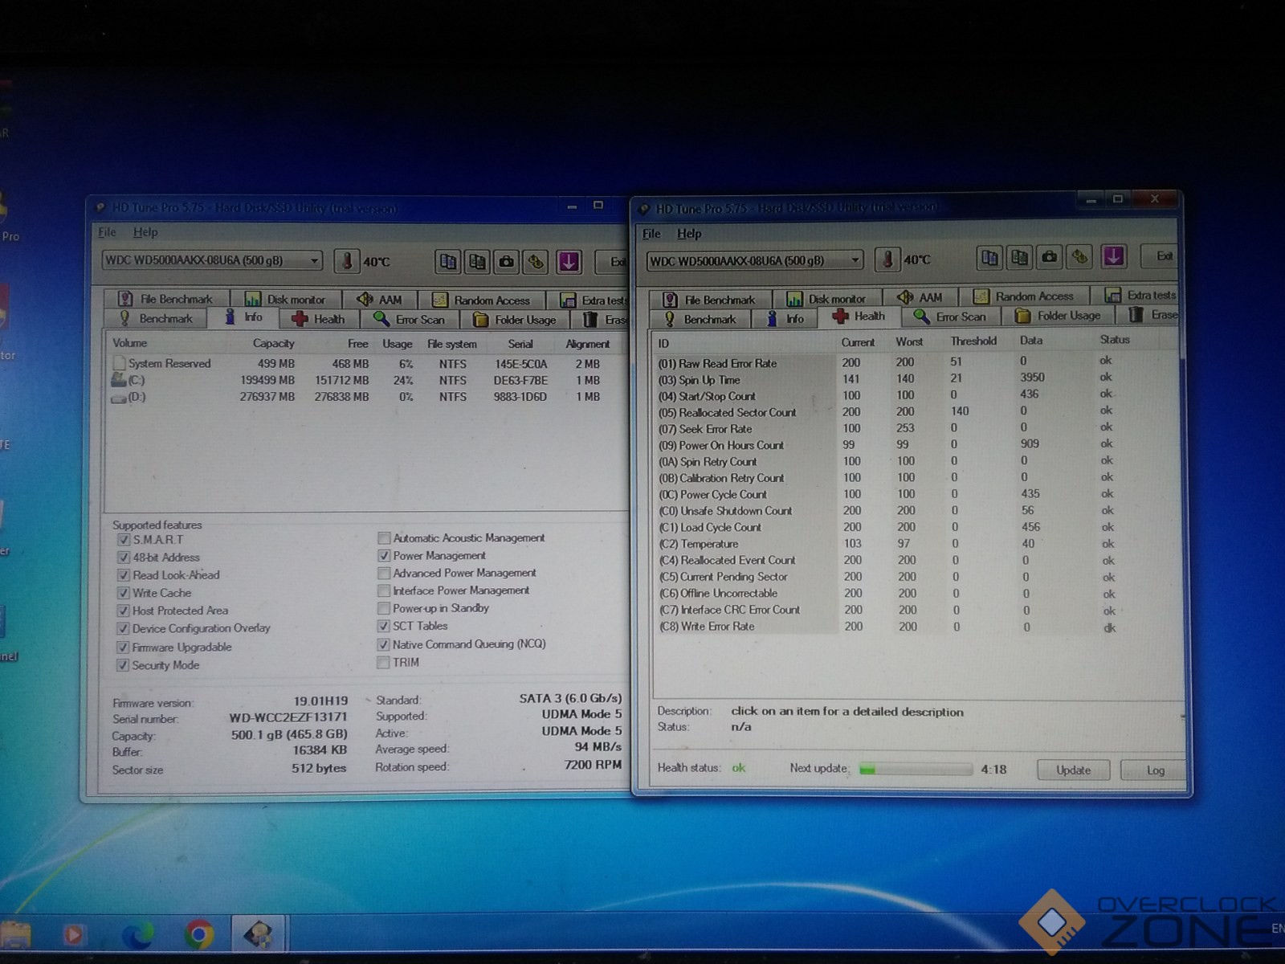Viewport: 1285px width, 964px height.
Task: Open drive dropdown in left HD Tune window
Action: coord(212,260)
